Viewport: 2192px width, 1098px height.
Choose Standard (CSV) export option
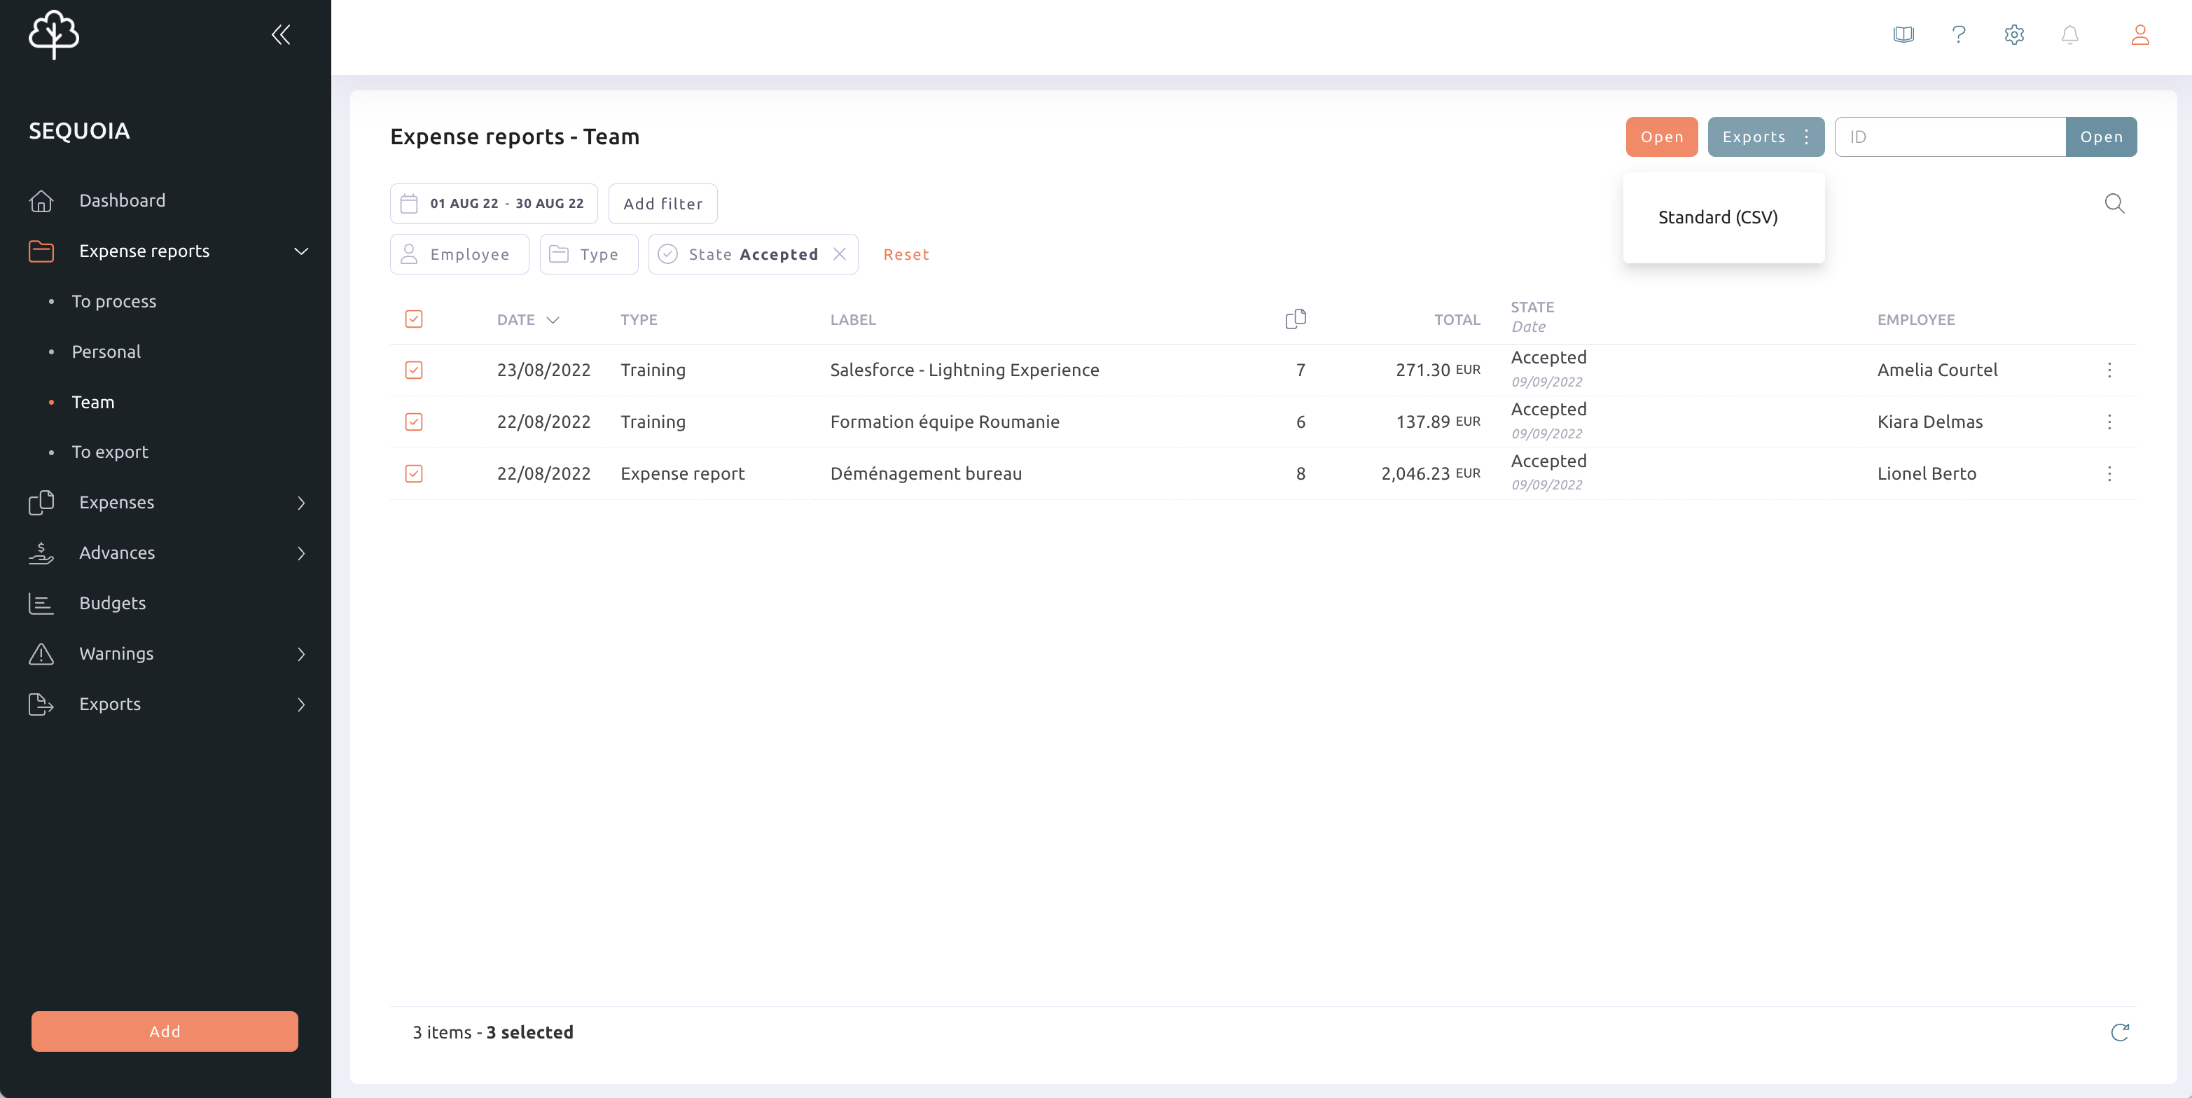1718,217
